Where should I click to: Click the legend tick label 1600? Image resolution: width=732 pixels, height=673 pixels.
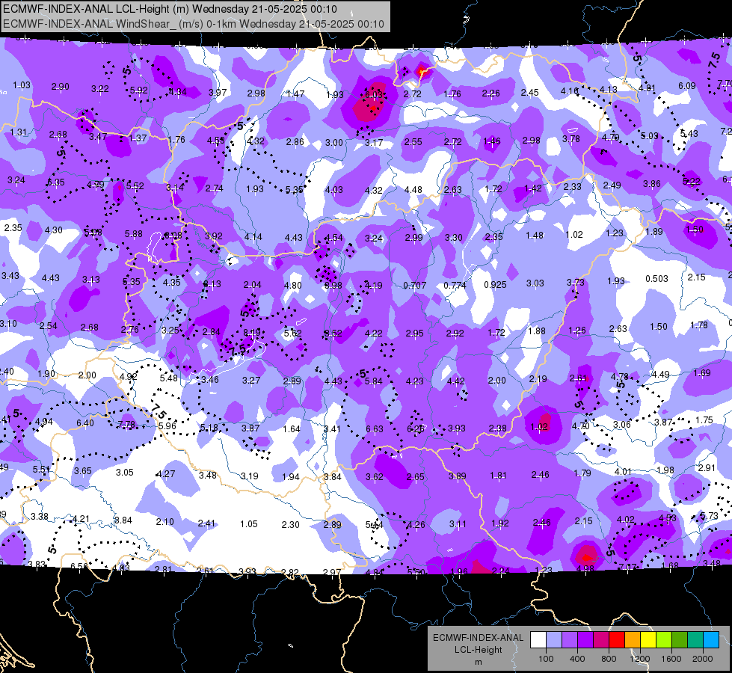[671, 659]
